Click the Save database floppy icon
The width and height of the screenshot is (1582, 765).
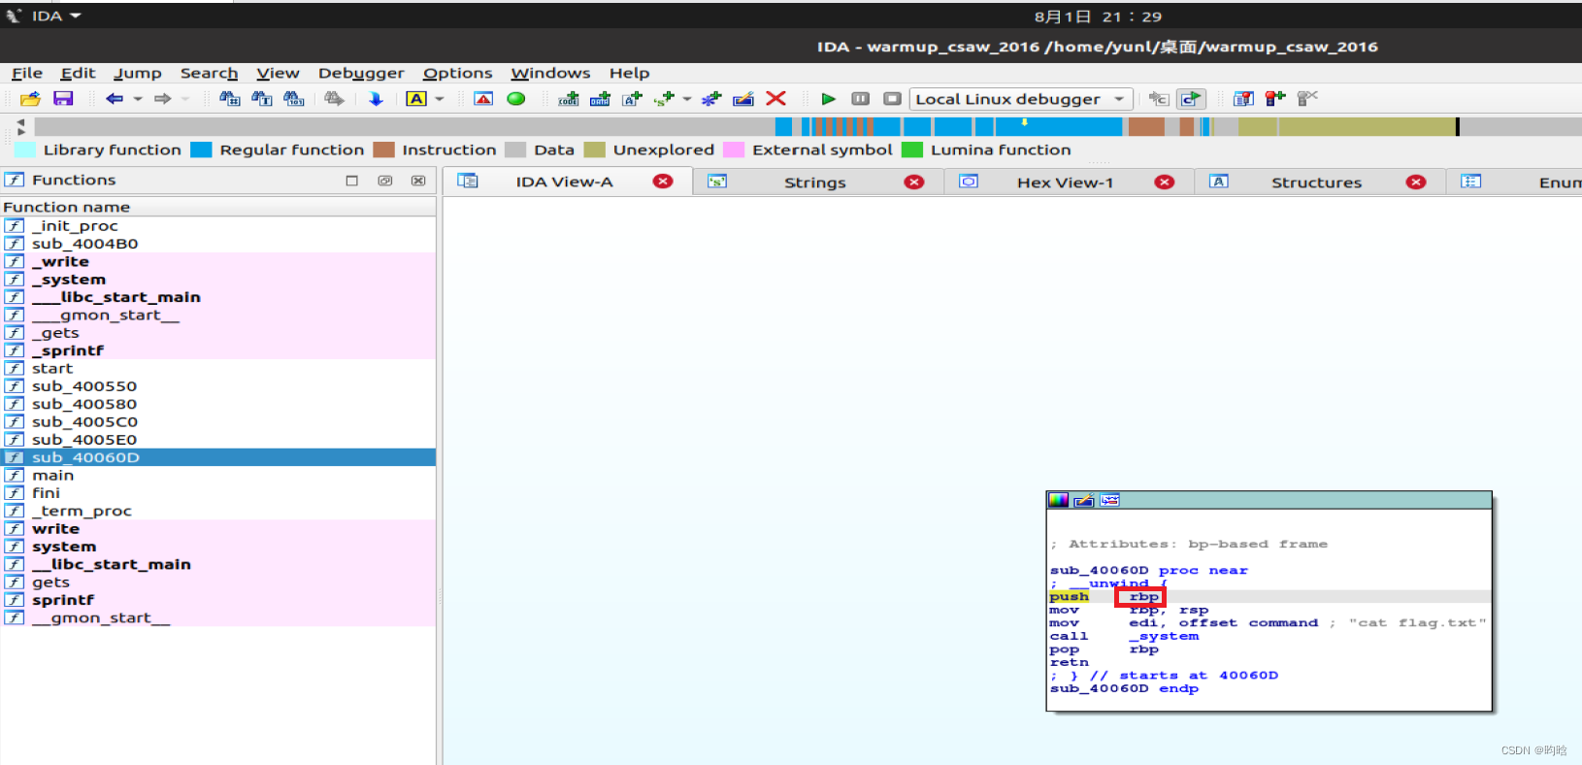tap(63, 99)
